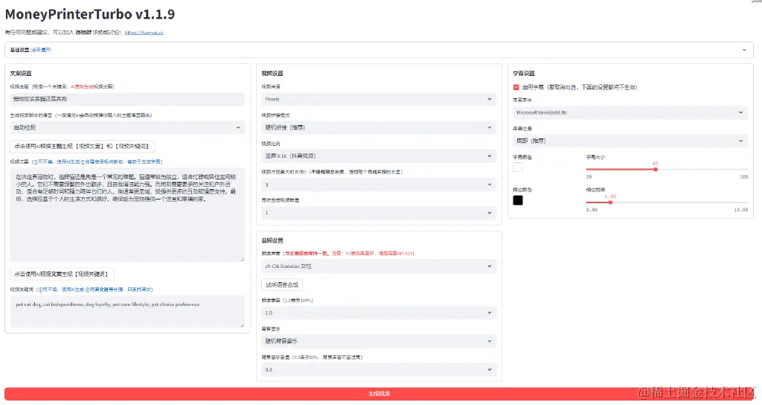
Task: Open the white subtitle font color swatch
Action: [x=518, y=168]
